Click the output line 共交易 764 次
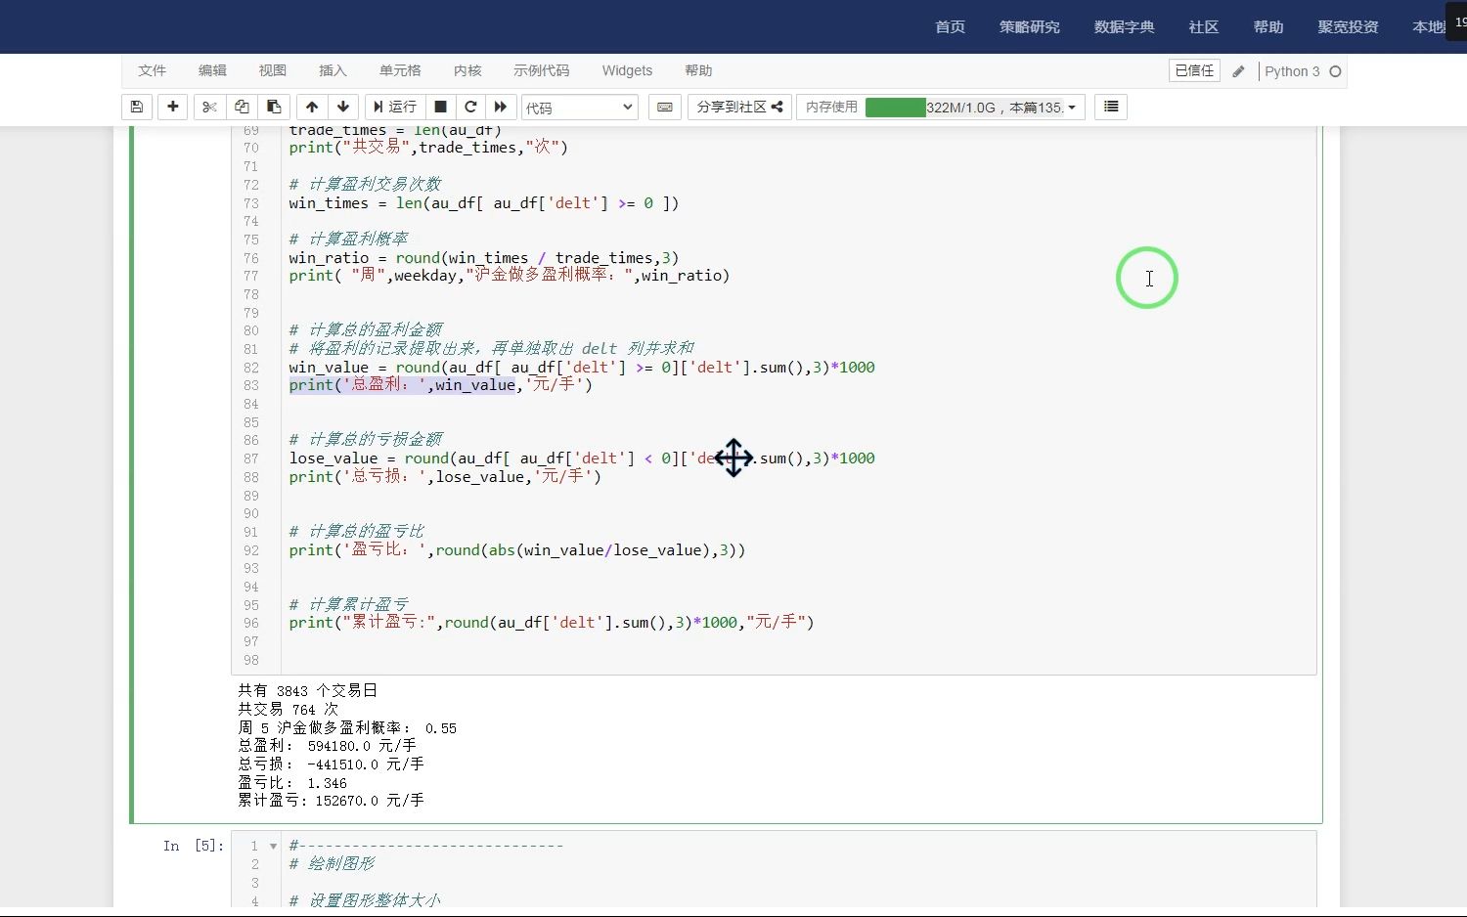This screenshot has height=917, width=1467. (x=288, y=709)
